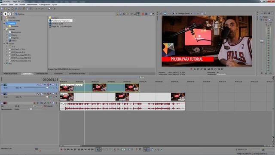This screenshot has height=155, width=275.
Task: Click Pause in video preview transport
Action: coord(205,69)
